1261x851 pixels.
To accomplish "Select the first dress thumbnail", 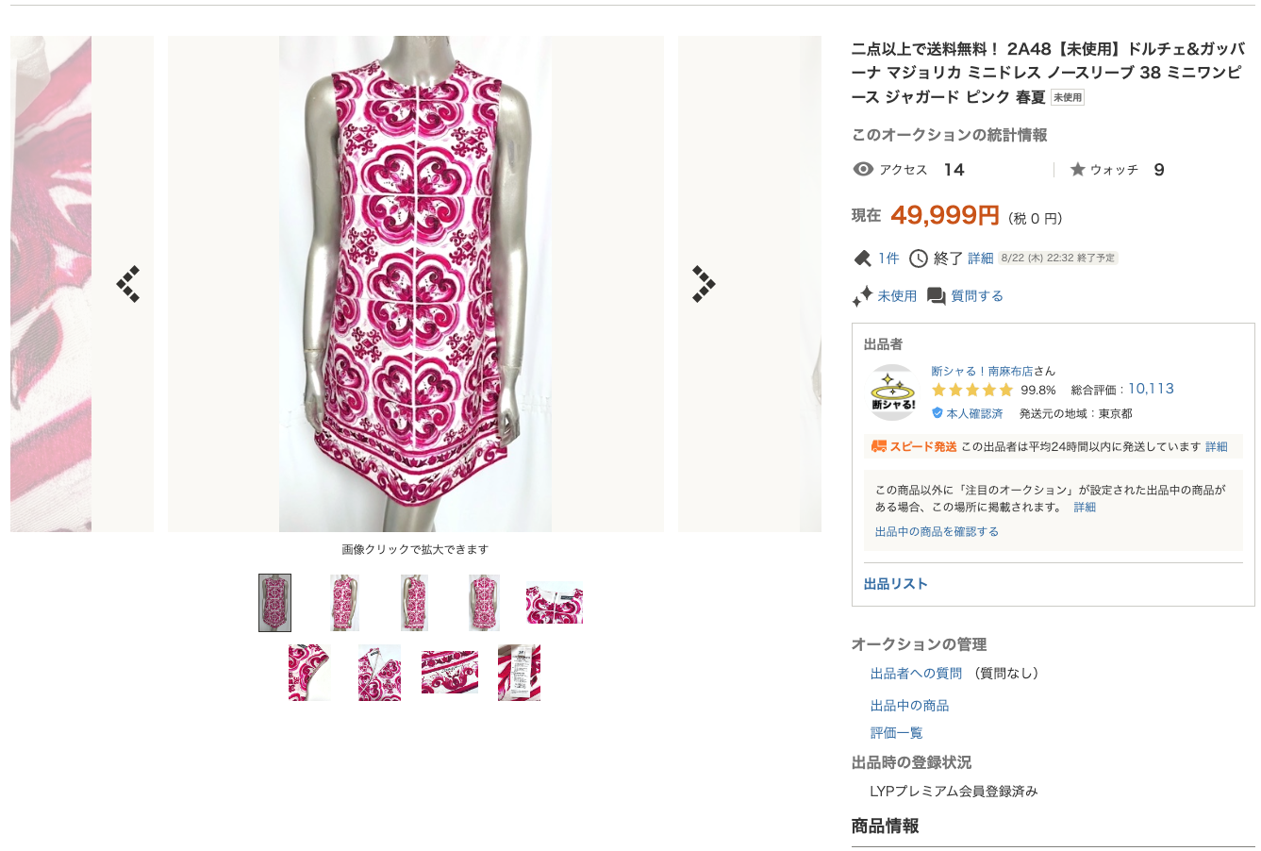I will (274, 603).
